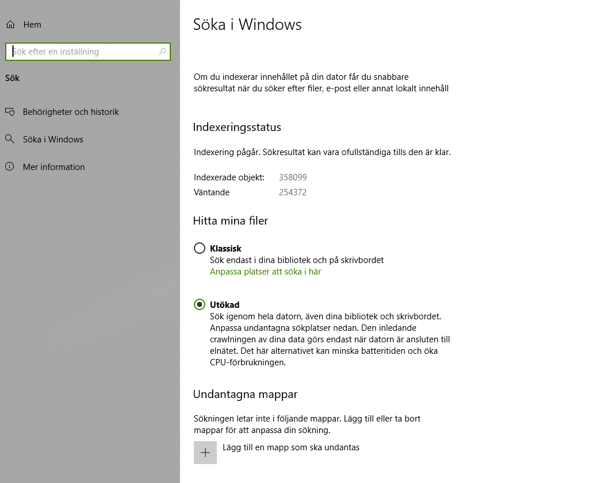
Task: Click the magnifying glass in the search box
Action: 162,52
